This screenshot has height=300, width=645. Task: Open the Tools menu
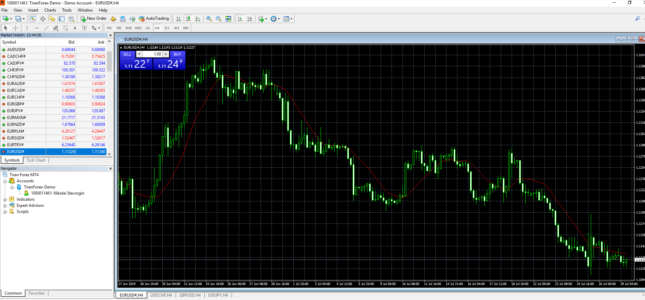67,10
